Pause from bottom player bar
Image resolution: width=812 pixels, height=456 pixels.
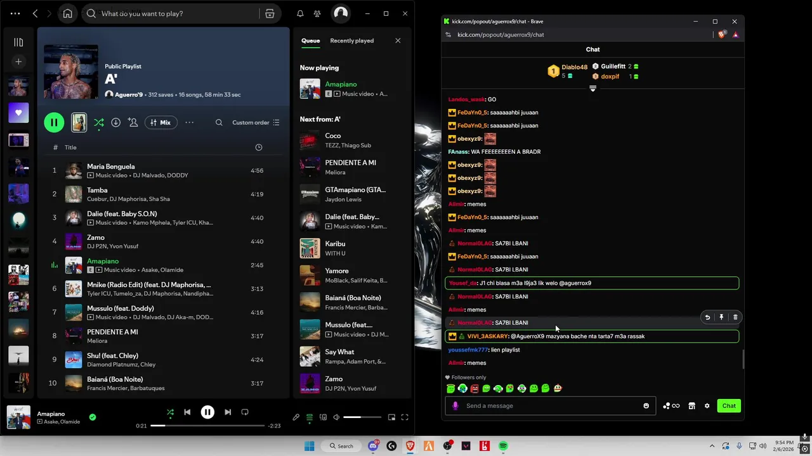click(x=207, y=412)
